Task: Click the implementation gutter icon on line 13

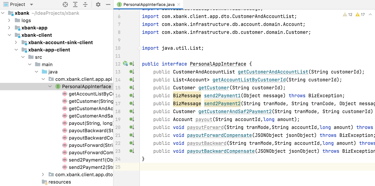Action: pyautogui.click(x=132, y=72)
